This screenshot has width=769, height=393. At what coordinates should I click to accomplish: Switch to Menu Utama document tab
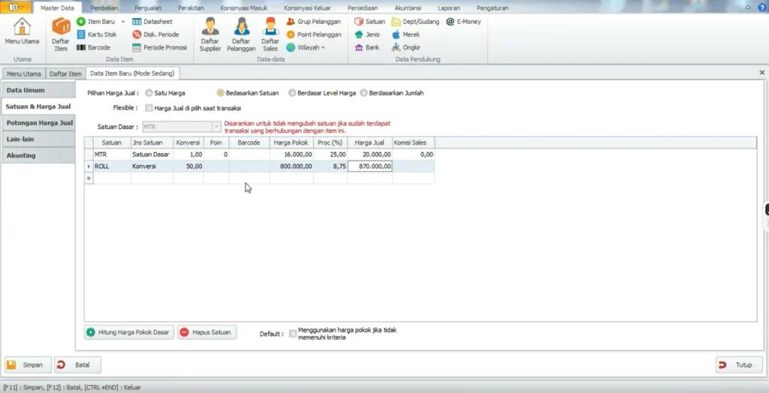point(23,74)
